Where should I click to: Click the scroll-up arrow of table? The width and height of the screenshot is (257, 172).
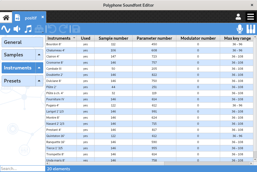coord(255,37)
